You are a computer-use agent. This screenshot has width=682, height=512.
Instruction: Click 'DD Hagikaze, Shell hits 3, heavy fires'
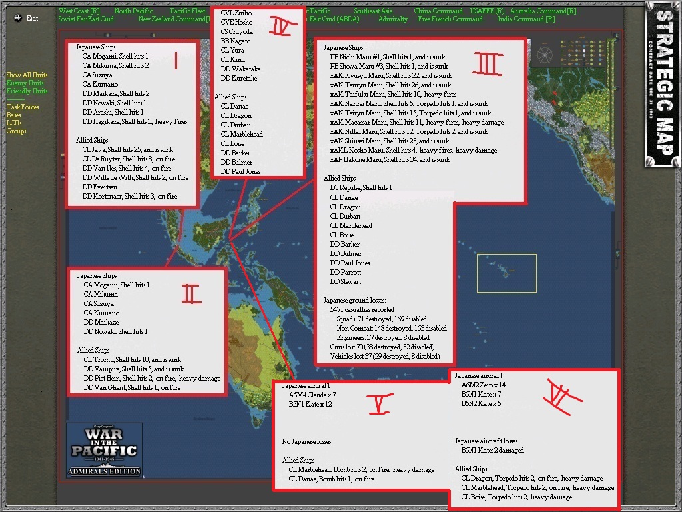pyautogui.click(x=135, y=121)
